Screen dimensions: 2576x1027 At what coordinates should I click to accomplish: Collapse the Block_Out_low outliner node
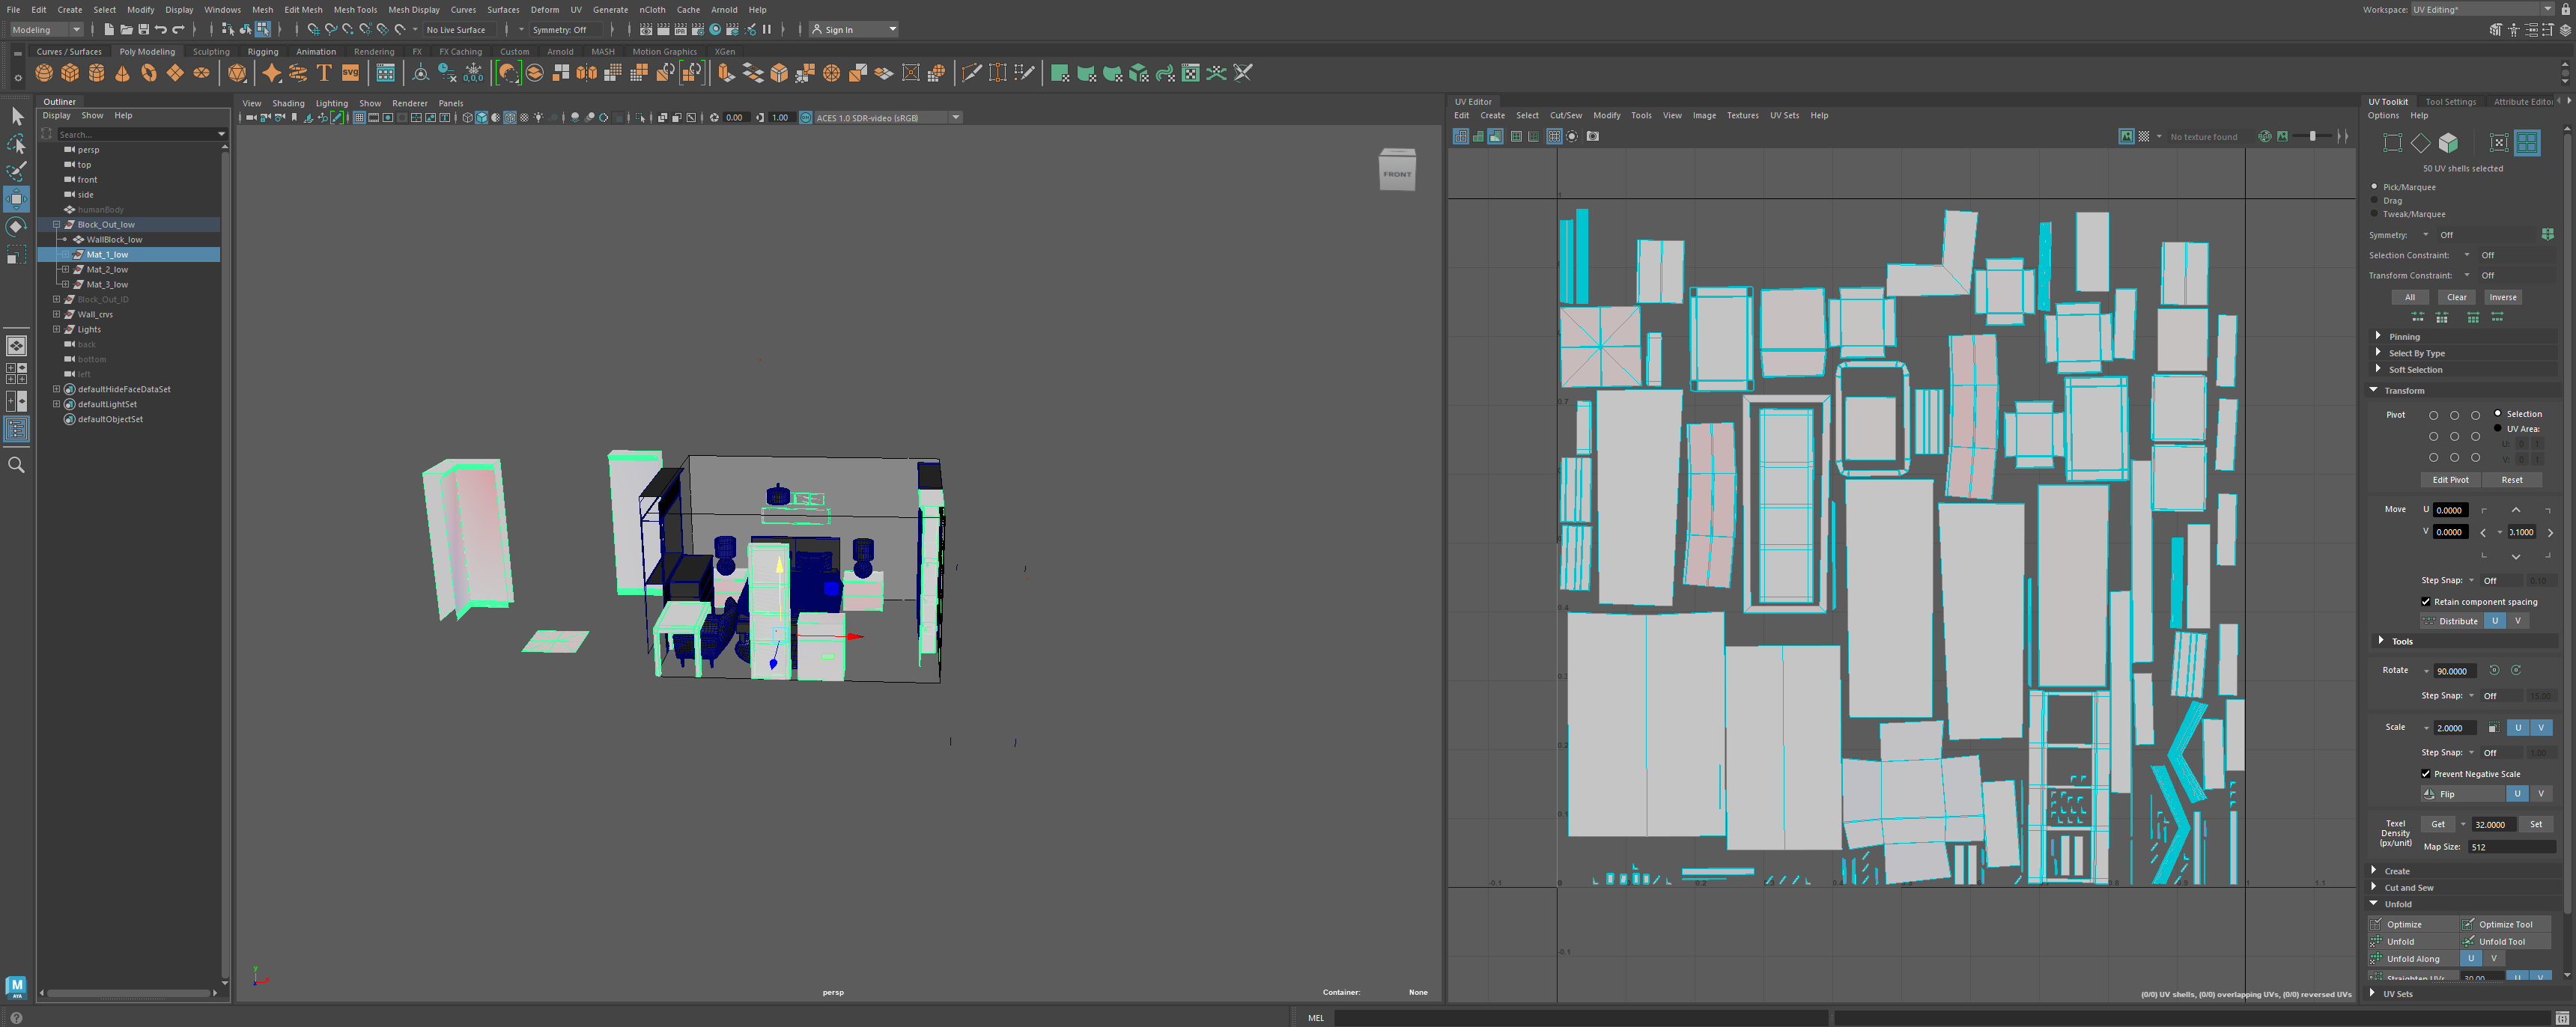pyautogui.click(x=57, y=225)
